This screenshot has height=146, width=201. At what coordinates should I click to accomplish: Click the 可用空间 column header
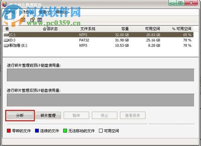pyautogui.click(x=146, y=29)
